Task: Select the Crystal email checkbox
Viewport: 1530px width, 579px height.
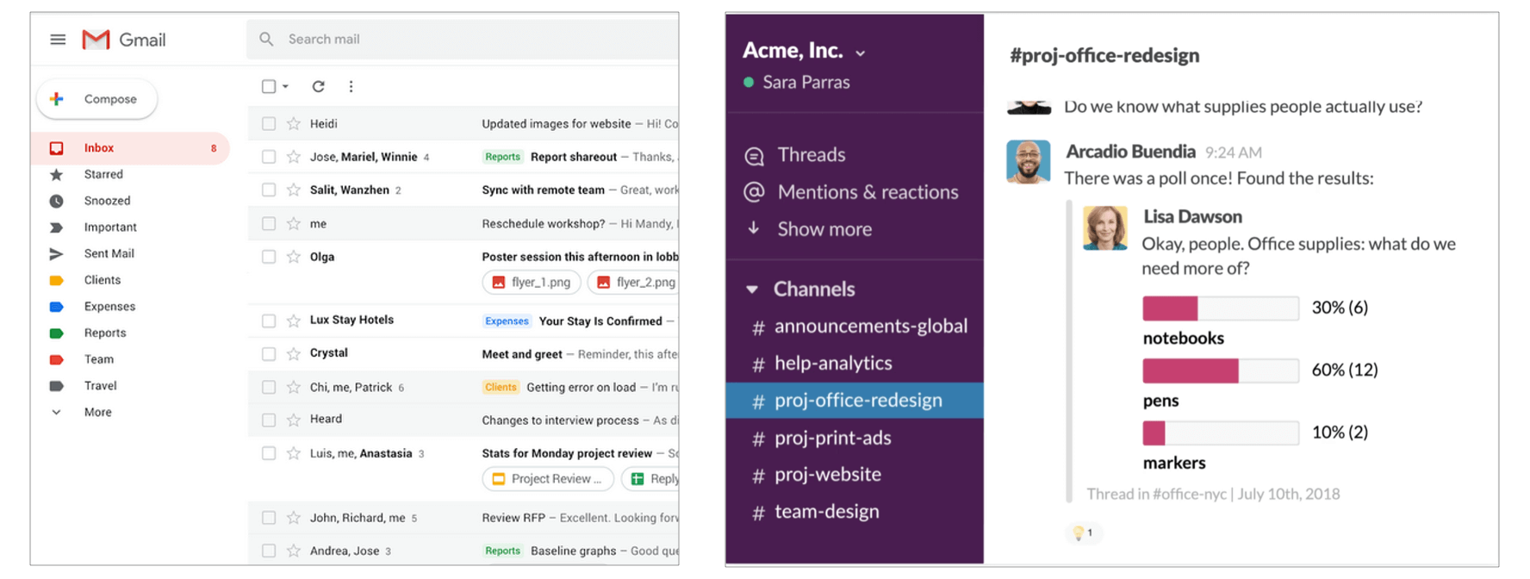Action: (x=269, y=354)
